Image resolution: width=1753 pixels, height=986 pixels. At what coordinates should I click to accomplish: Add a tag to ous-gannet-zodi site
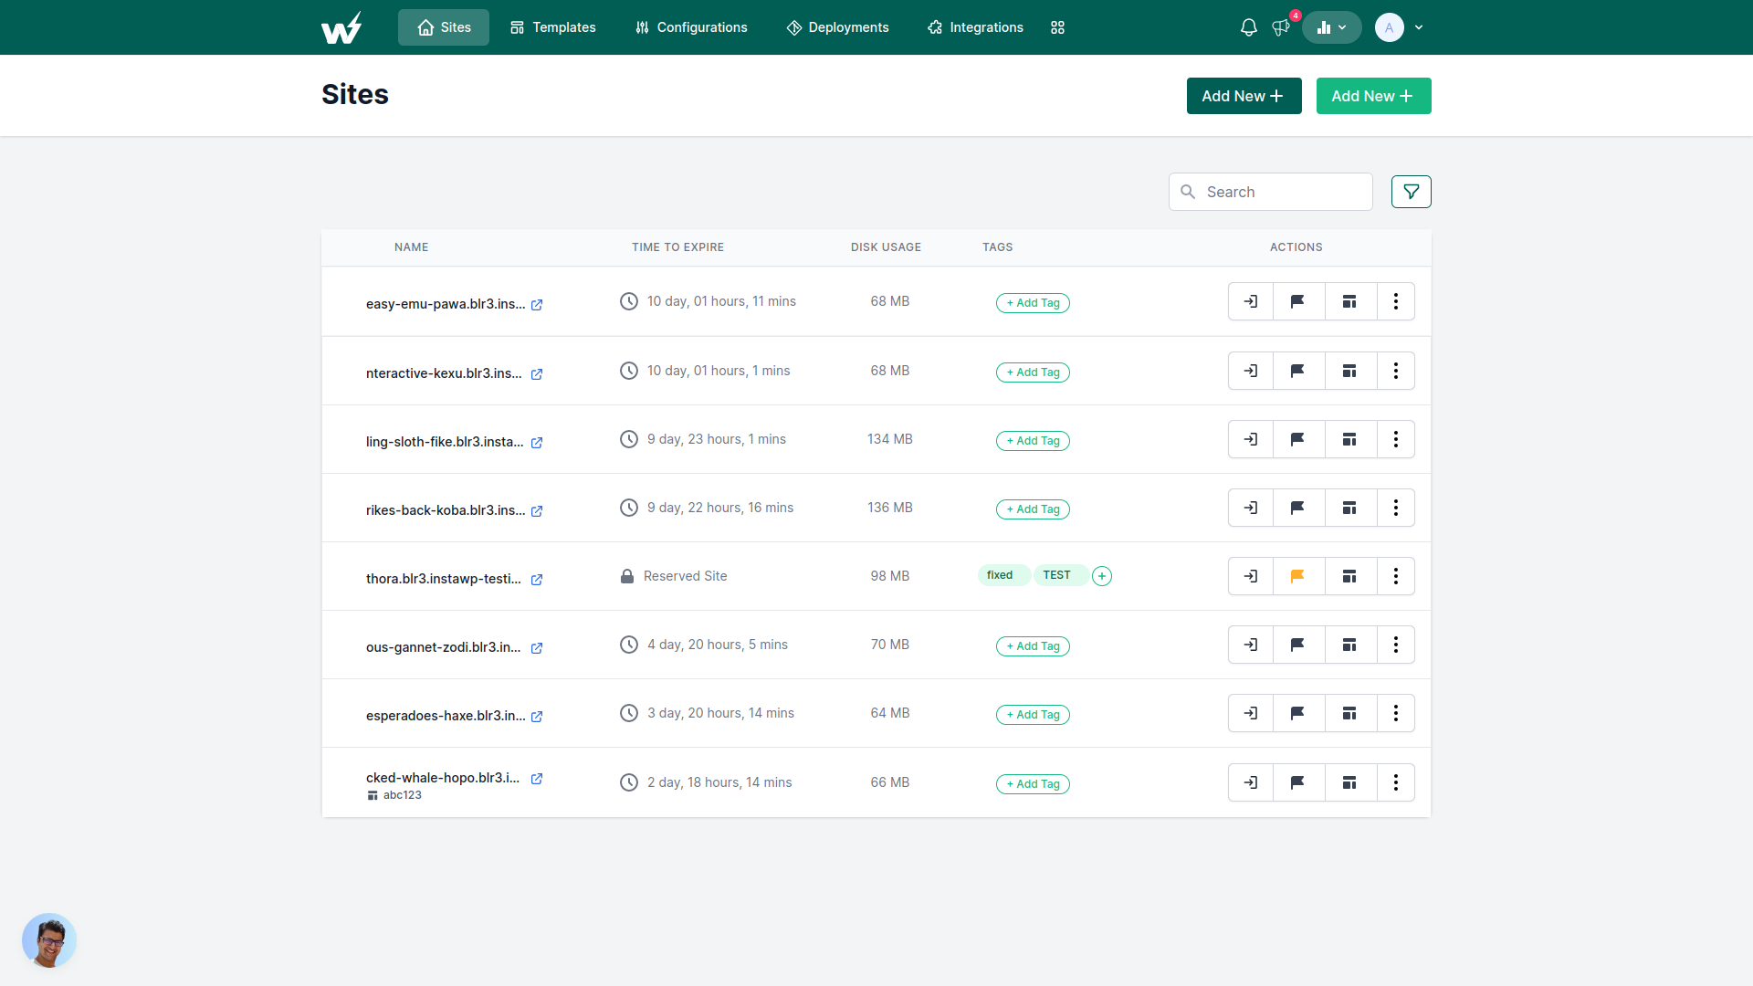pos(1033,646)
